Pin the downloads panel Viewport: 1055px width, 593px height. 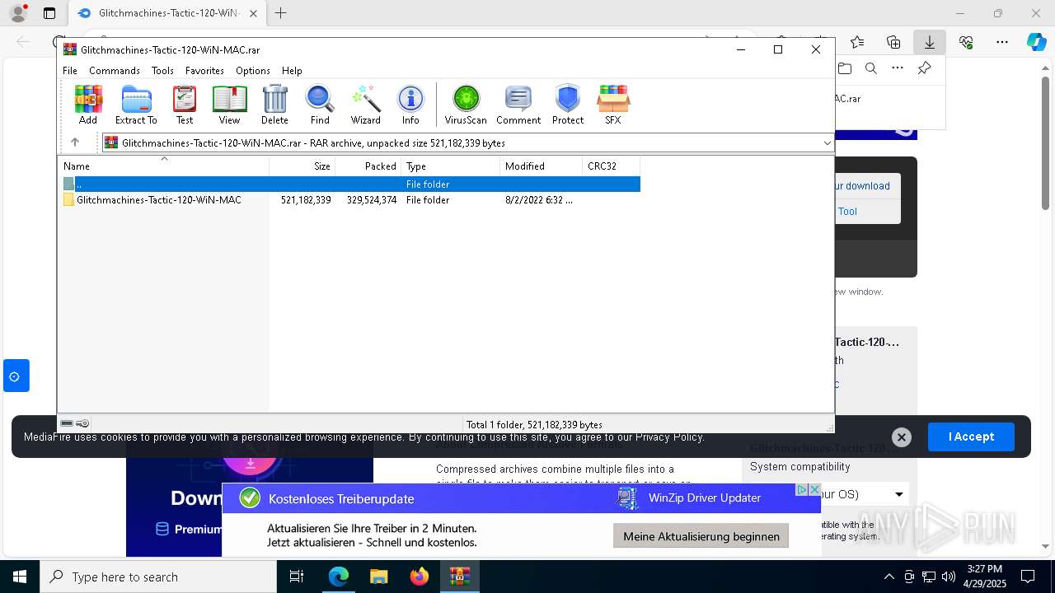[925, 68]
